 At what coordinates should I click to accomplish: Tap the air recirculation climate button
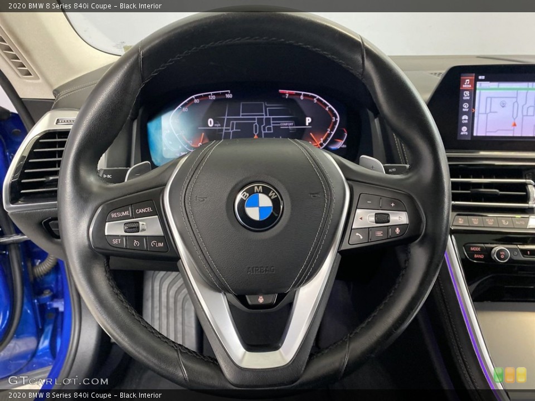(x=505, y=222)
